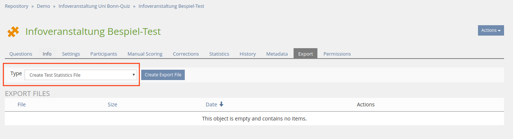
Task: Open the Info tab
Action: [x=47, y=54]
